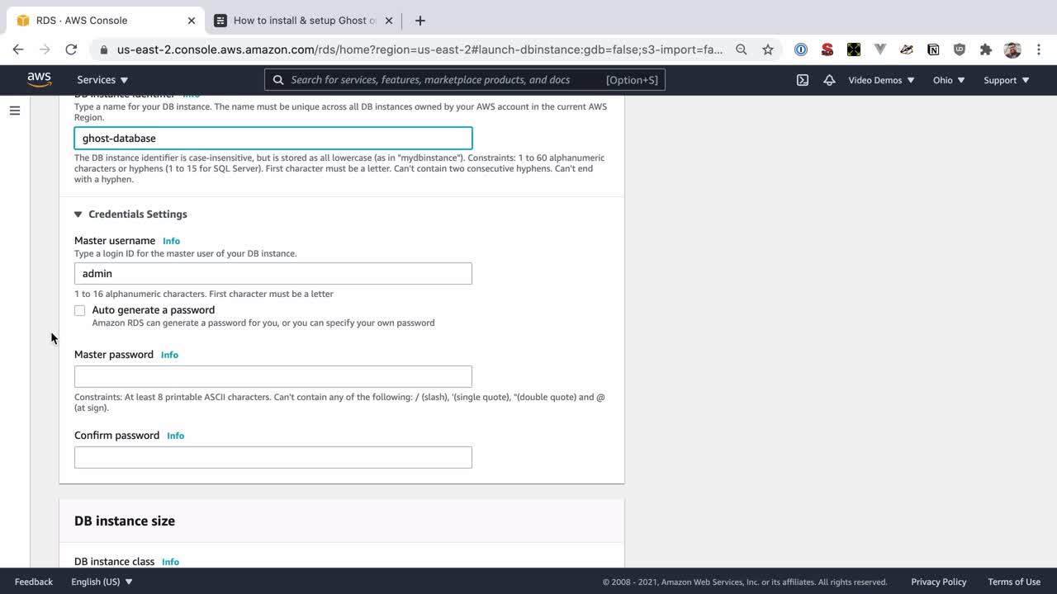Click Info link beside Master username
This screenshot has height=594, width=1057.
click(x=171, y=241)
